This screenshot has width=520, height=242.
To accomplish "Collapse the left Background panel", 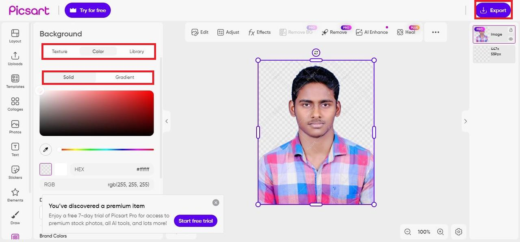I will pos(167,121).
